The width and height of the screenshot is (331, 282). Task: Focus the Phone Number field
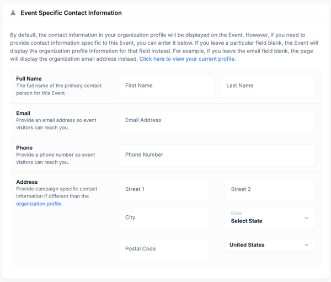pyautogui.click(x=217, y=155)
